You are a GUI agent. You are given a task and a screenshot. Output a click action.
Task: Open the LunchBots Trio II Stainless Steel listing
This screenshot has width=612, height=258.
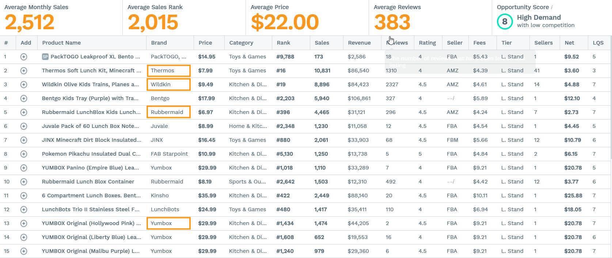coord(91,209)
